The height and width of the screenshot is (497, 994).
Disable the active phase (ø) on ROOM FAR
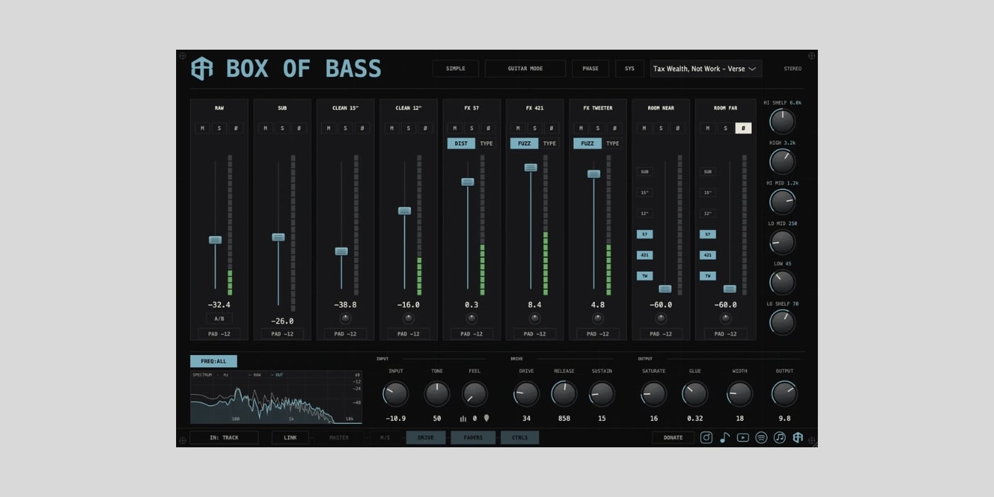tap(743, 129)
